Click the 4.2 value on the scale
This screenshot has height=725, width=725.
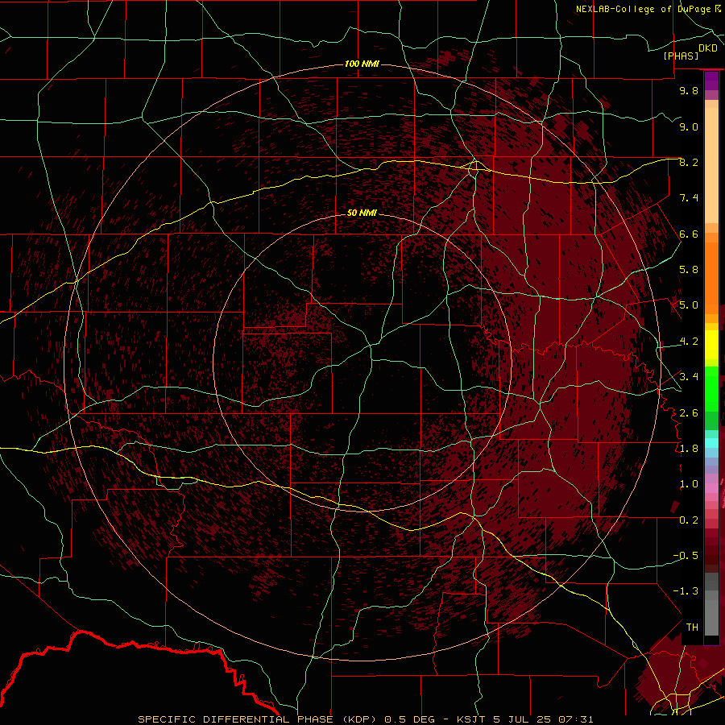tap(689, 342)
